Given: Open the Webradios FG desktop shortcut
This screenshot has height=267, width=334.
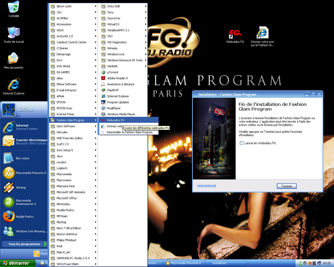Looking at the screenshot, I should 235,36.
